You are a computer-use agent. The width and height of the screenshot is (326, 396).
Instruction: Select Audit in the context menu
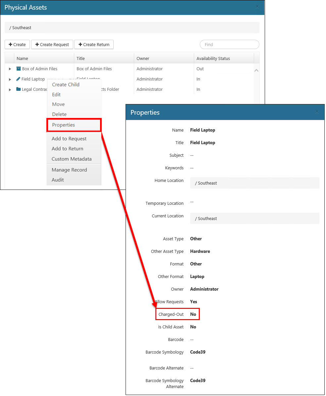coord(58,180)
